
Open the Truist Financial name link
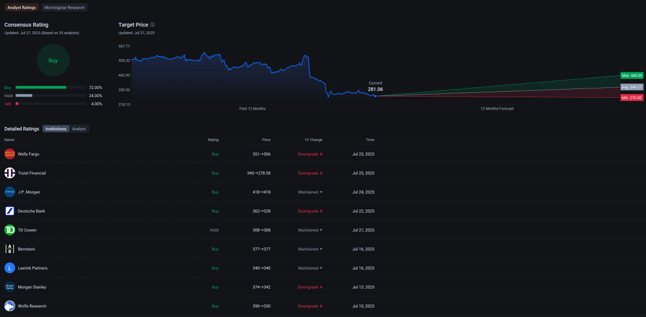pos(32,173)
